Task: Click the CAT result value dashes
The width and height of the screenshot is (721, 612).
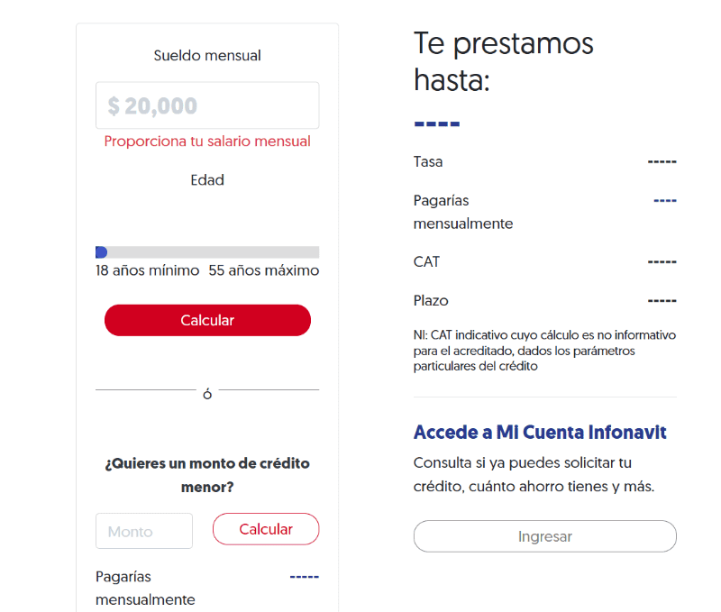Action: point(662,261)
